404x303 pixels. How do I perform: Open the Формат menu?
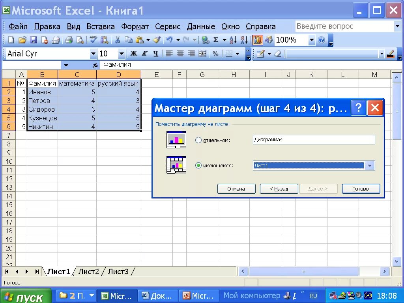(135, 26)
